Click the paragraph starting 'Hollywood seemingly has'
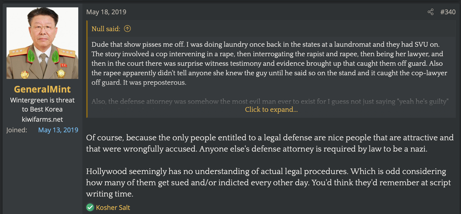The image size is (461, 214). [x=269, y=182]
